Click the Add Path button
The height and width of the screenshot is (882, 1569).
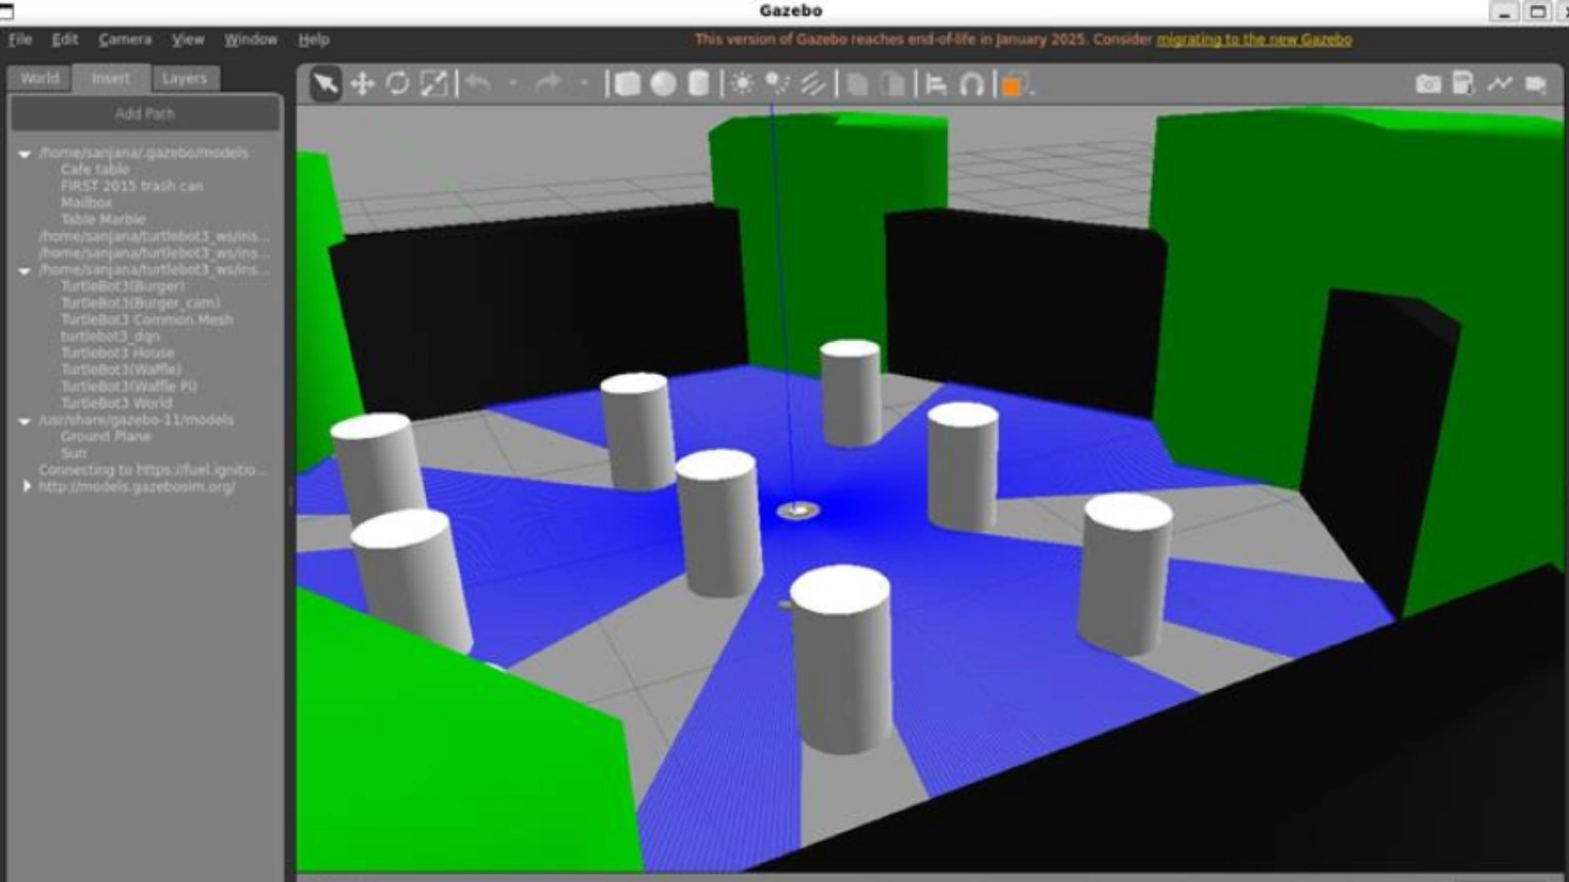(x=145, y=114)
